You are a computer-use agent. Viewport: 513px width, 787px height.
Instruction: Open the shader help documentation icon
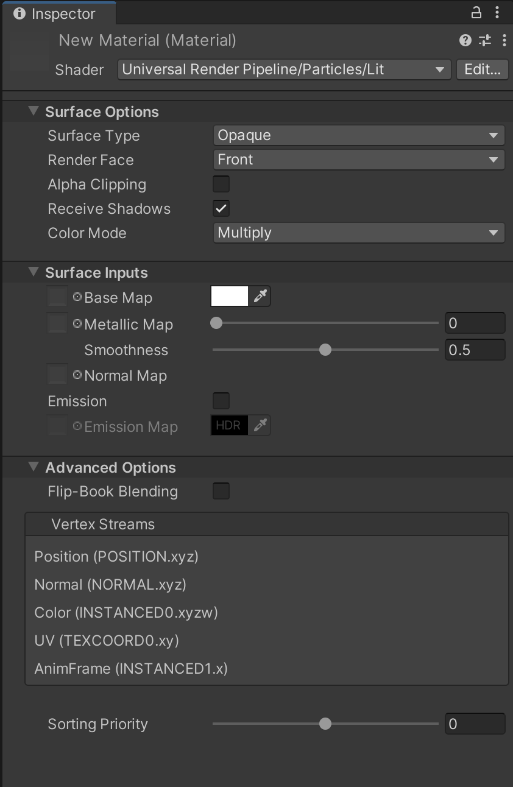point(465,40)
